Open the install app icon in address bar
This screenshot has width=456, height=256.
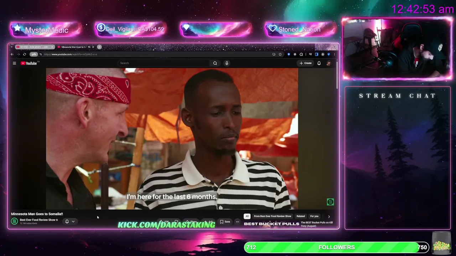274,54
